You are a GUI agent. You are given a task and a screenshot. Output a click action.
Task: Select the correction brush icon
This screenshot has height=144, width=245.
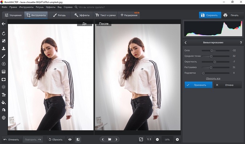point(4,56)
